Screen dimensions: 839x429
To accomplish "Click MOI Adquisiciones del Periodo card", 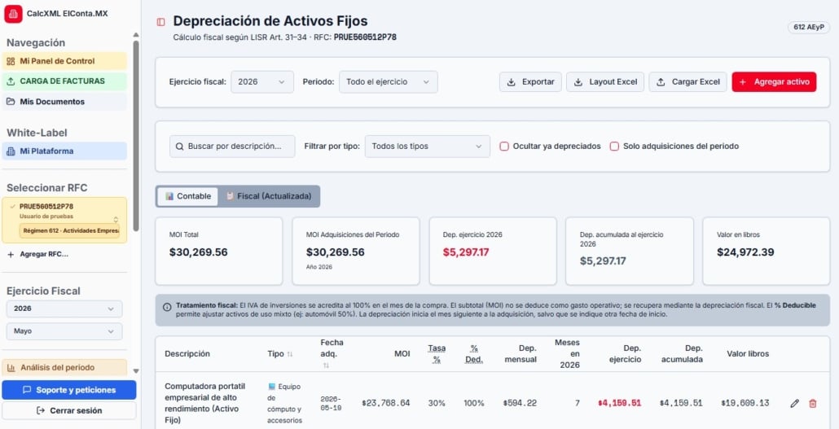I will [356, 251].
